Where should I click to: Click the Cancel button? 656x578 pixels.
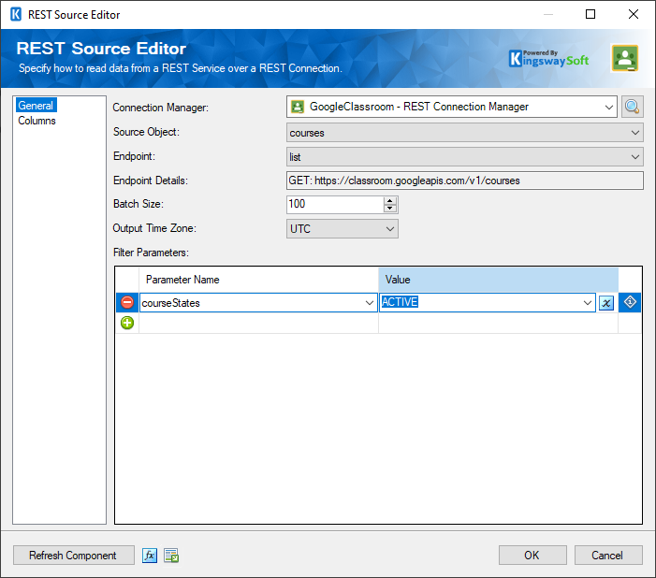(x=607, y=555)
